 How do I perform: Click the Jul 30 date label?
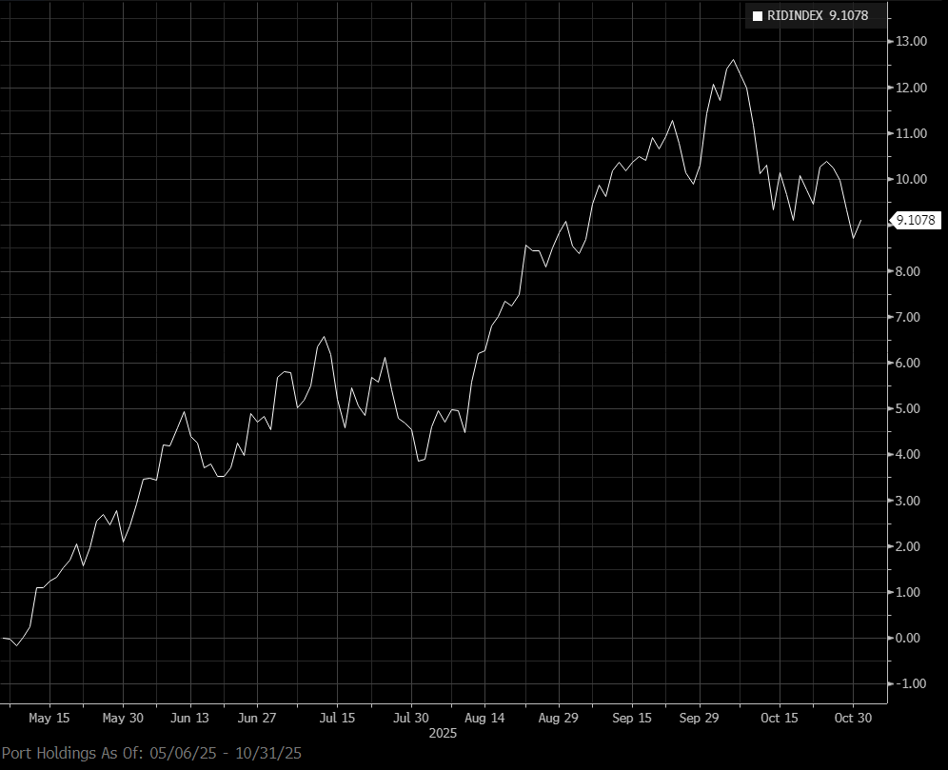coord(411,718)
